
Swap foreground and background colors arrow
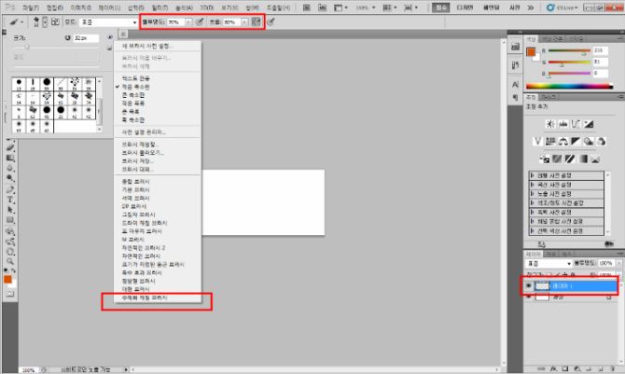point(14,270)
